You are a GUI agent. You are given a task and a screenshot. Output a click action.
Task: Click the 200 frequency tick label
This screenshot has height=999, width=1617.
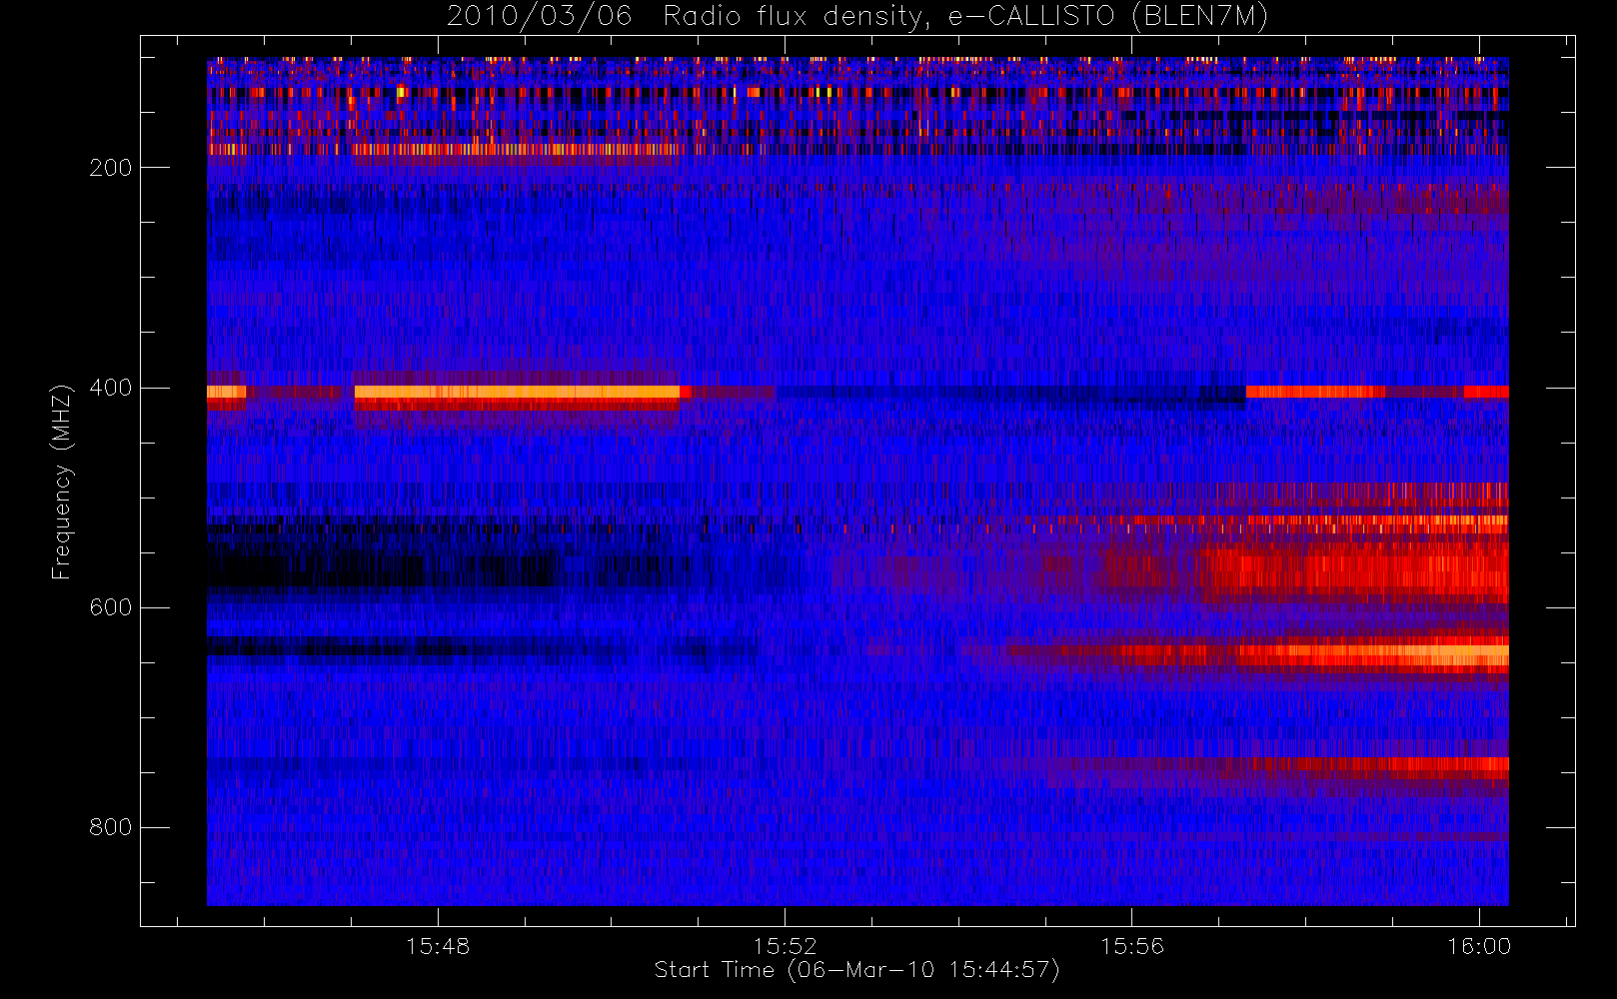point(111,167)
